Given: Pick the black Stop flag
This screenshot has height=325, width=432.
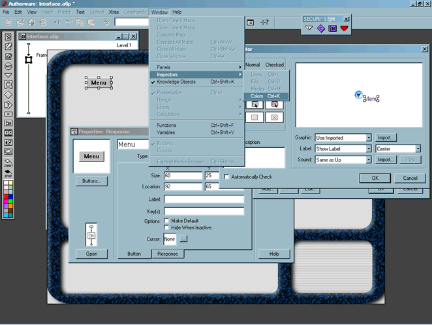Looking at the screenshot, I should coord(8,173).
